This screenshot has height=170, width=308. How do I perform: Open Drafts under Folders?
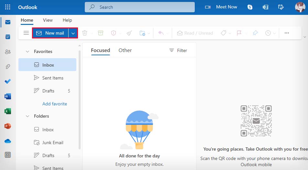[x=47, y=155]
